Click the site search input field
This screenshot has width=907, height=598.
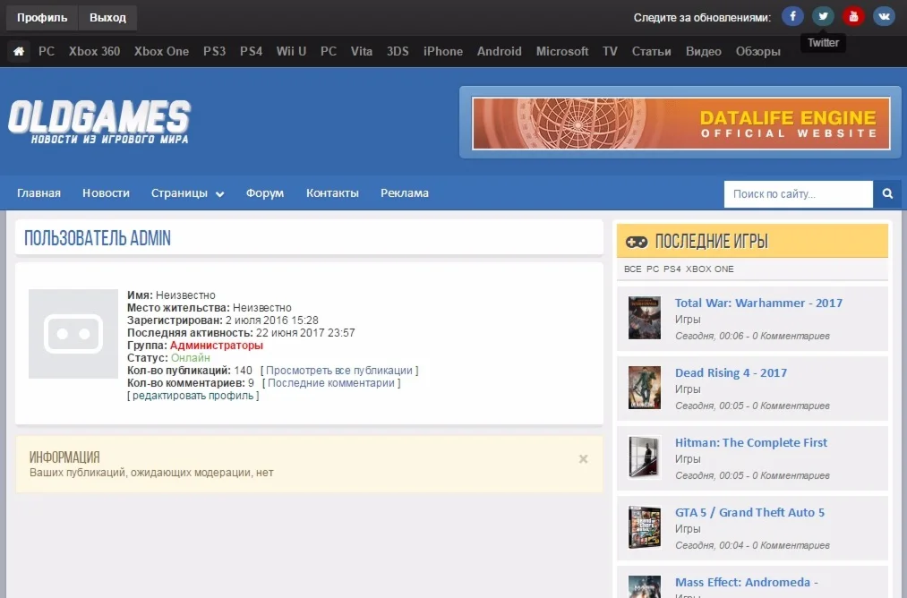click(x=798, y=193)
